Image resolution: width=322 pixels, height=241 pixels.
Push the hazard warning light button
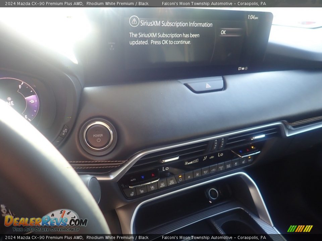[206, 85]
